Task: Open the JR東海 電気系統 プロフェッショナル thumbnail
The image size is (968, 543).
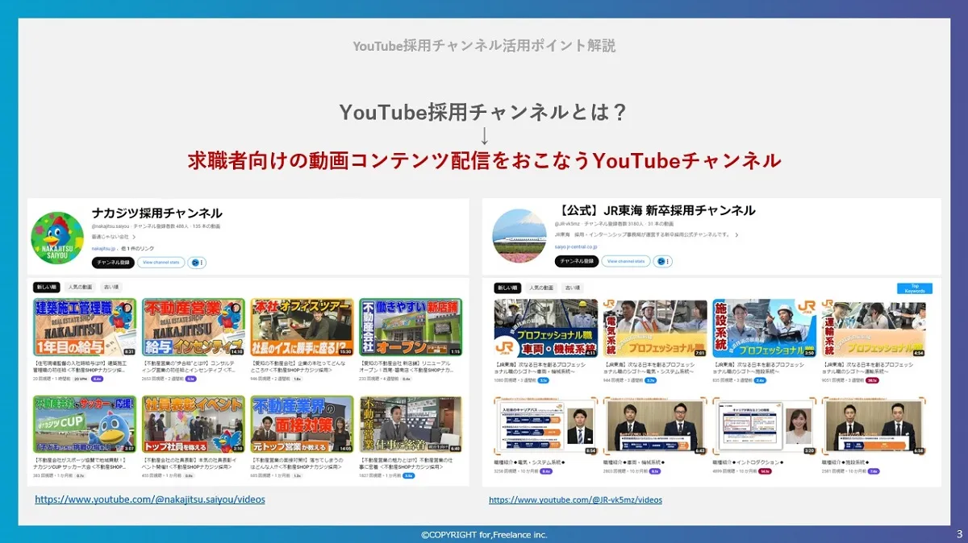Action: [x=655, y=329]
